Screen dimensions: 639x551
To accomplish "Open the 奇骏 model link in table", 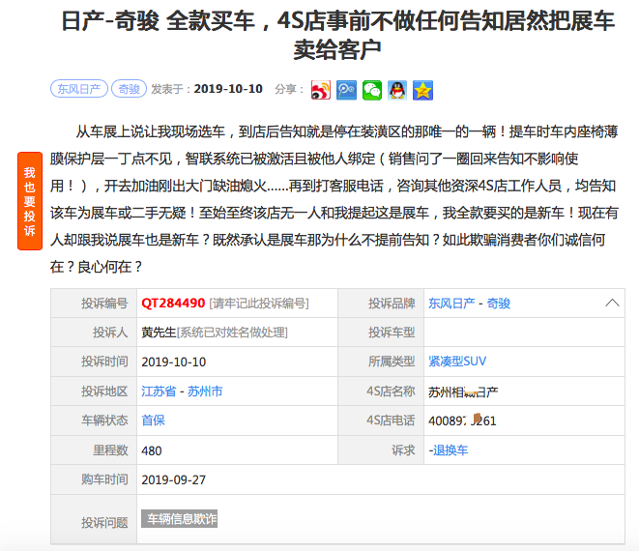I will [x=498, y=304].
